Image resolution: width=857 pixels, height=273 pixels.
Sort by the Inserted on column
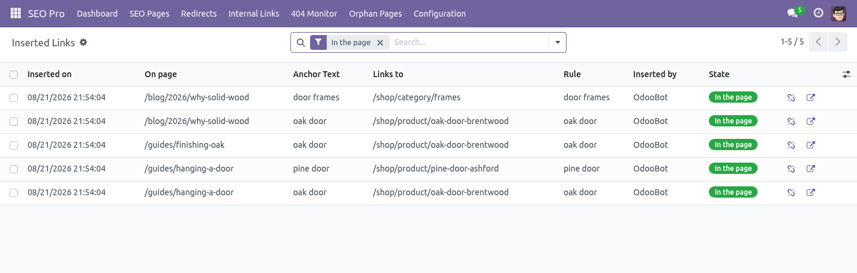coord(49,74)
